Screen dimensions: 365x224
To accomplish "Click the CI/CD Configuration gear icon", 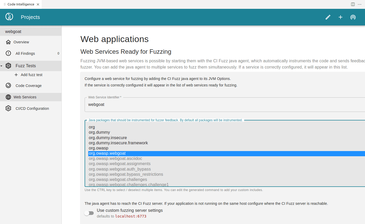I will (8, 108).
